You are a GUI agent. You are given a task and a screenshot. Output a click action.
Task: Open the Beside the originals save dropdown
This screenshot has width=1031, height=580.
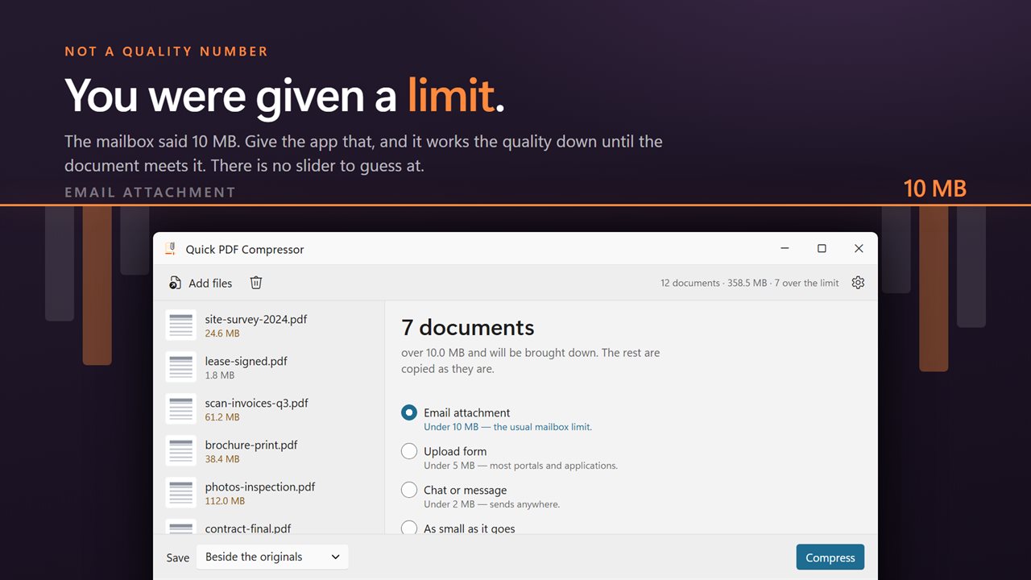point(272,557)
